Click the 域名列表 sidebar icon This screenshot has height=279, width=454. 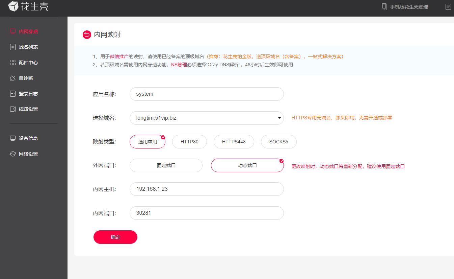(12, 47)
